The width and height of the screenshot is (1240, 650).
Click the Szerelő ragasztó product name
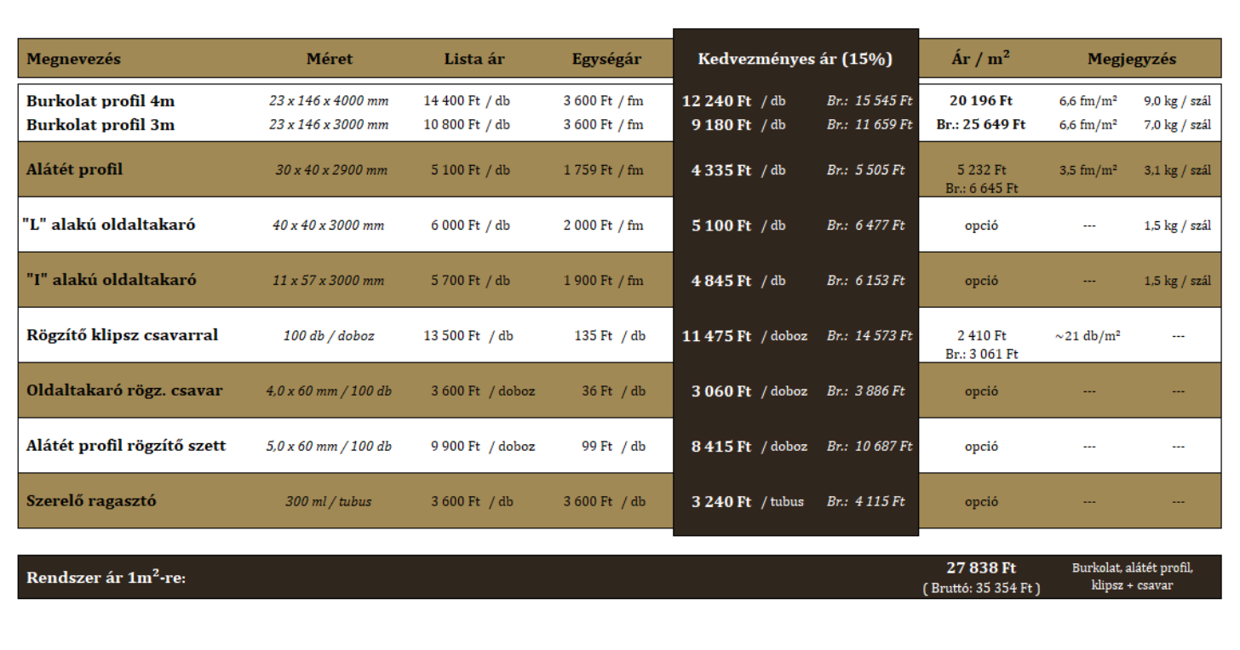point(92,501)
